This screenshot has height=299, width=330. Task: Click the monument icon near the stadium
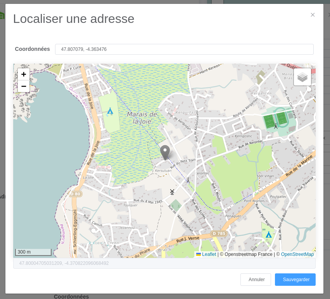coord(275,125)
